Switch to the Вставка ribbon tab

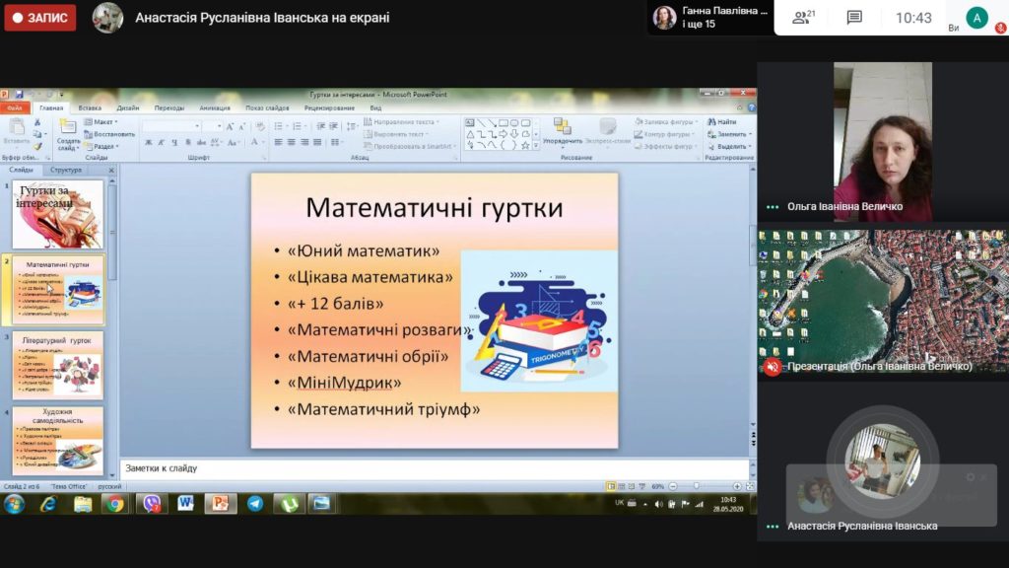(90, 108)
